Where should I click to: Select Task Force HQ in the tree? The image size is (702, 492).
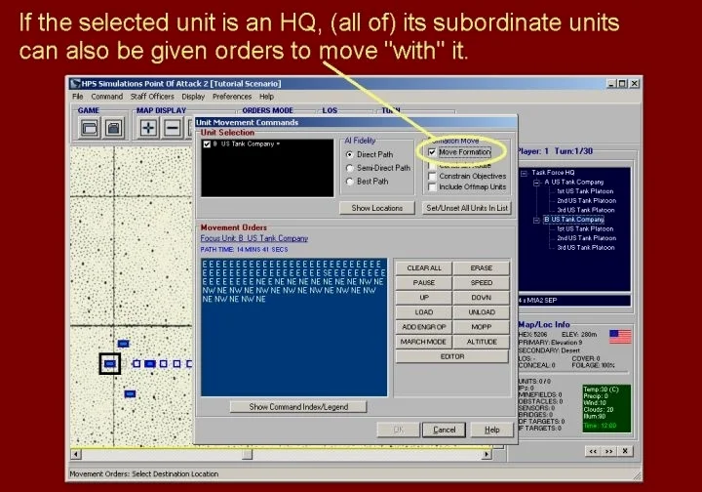(553, 173)
